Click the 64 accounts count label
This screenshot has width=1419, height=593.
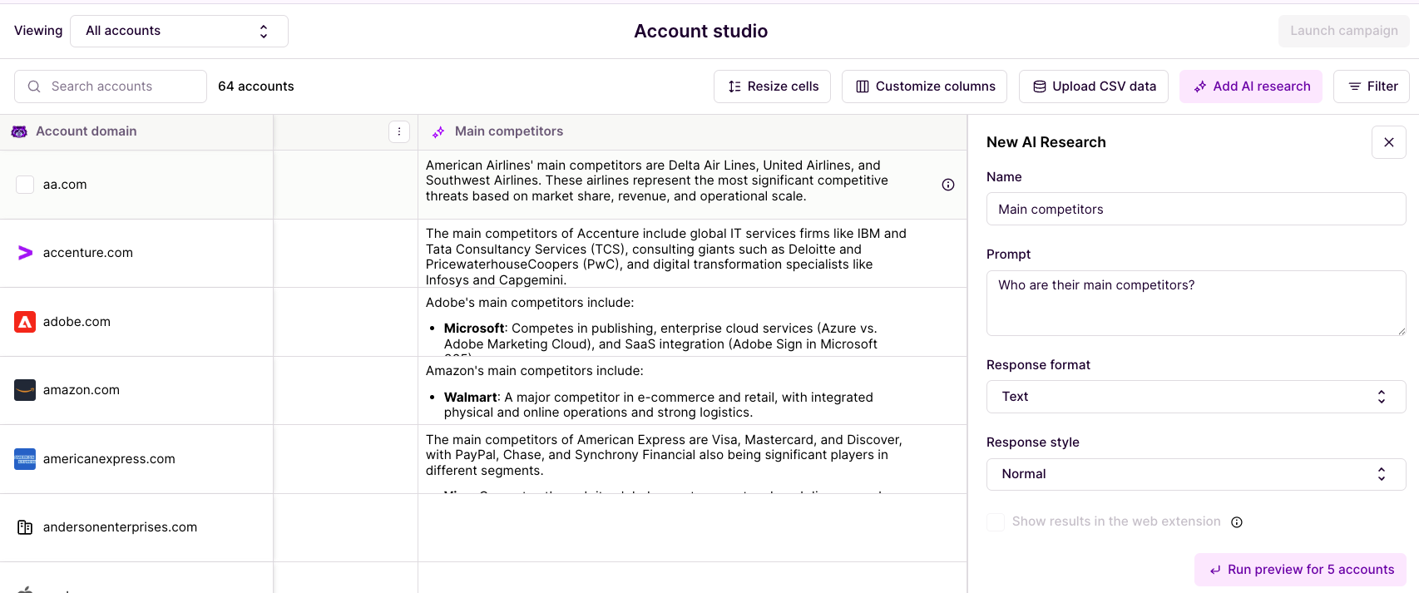click(x=256, y=86)
